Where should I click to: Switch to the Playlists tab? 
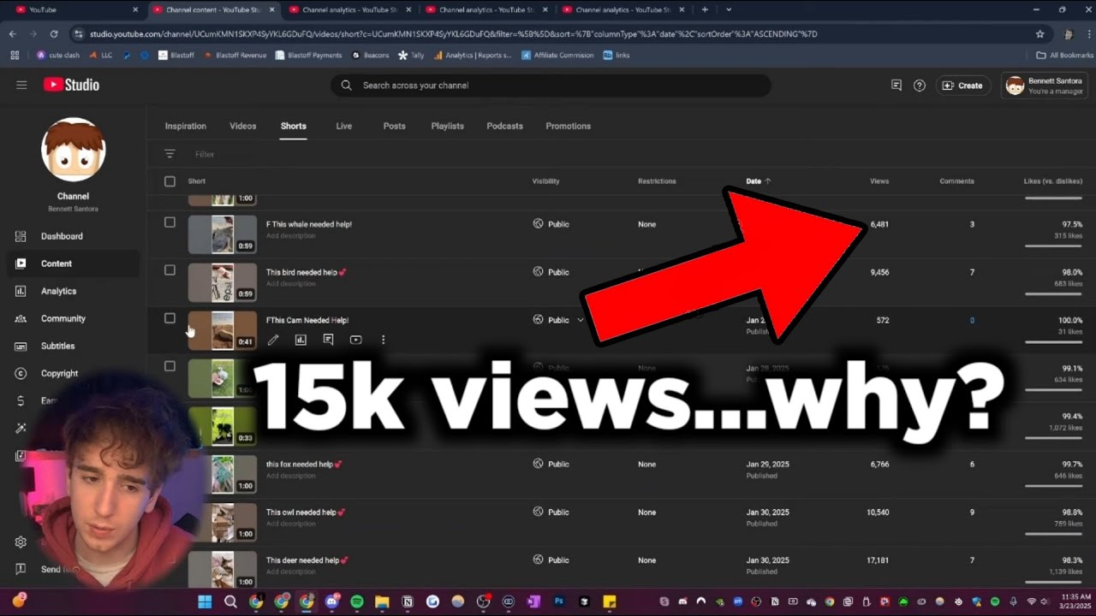tap(447, 126)
